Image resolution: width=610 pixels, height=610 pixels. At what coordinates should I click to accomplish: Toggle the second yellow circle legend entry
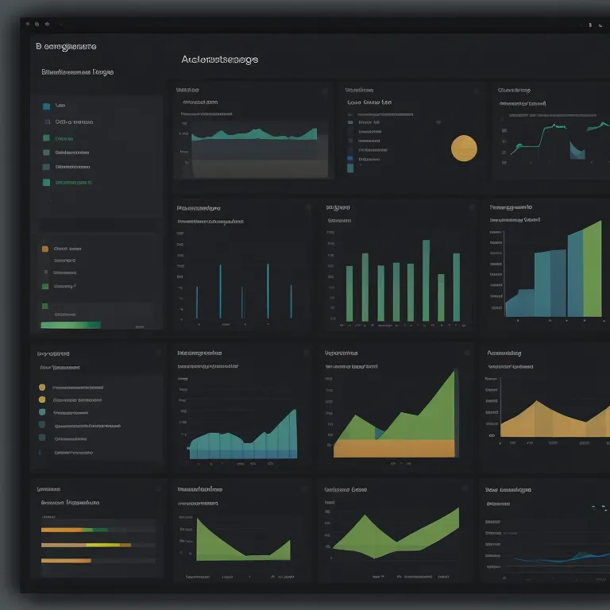pos(42,400)
